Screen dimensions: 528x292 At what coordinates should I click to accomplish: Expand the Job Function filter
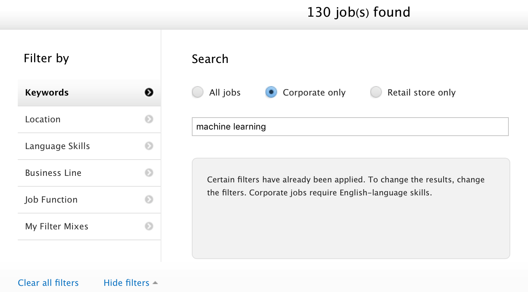click(51, 200)
